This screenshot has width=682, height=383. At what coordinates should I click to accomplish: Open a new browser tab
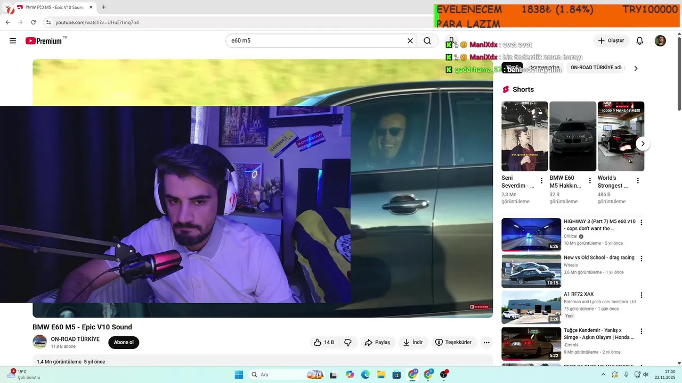(103, 7)
